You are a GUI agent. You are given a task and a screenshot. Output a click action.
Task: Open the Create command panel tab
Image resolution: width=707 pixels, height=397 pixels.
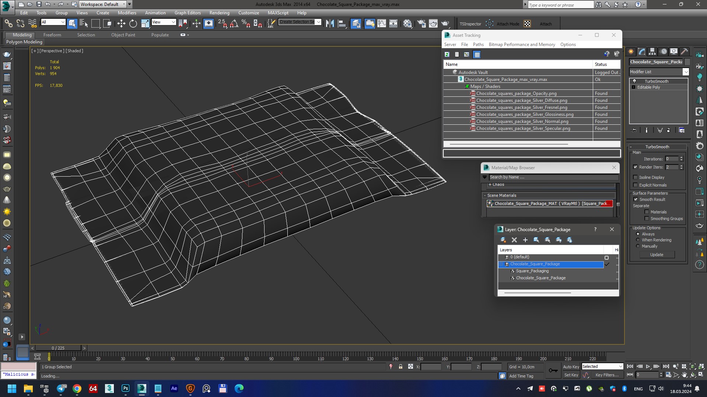point(631,52)
